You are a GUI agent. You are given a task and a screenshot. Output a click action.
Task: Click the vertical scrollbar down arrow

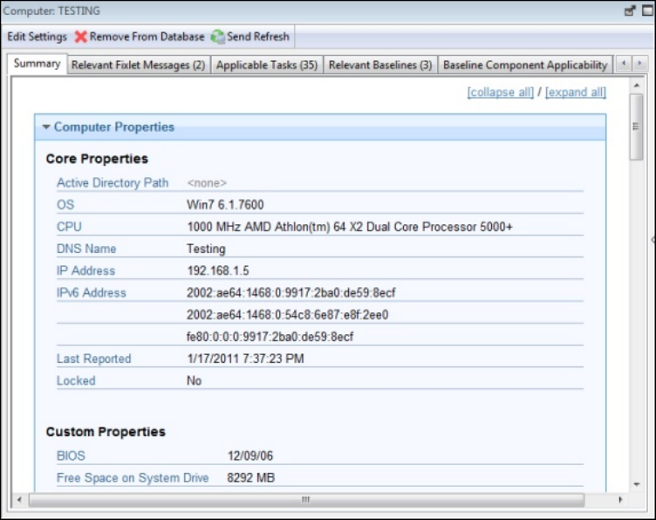[637, 484]
